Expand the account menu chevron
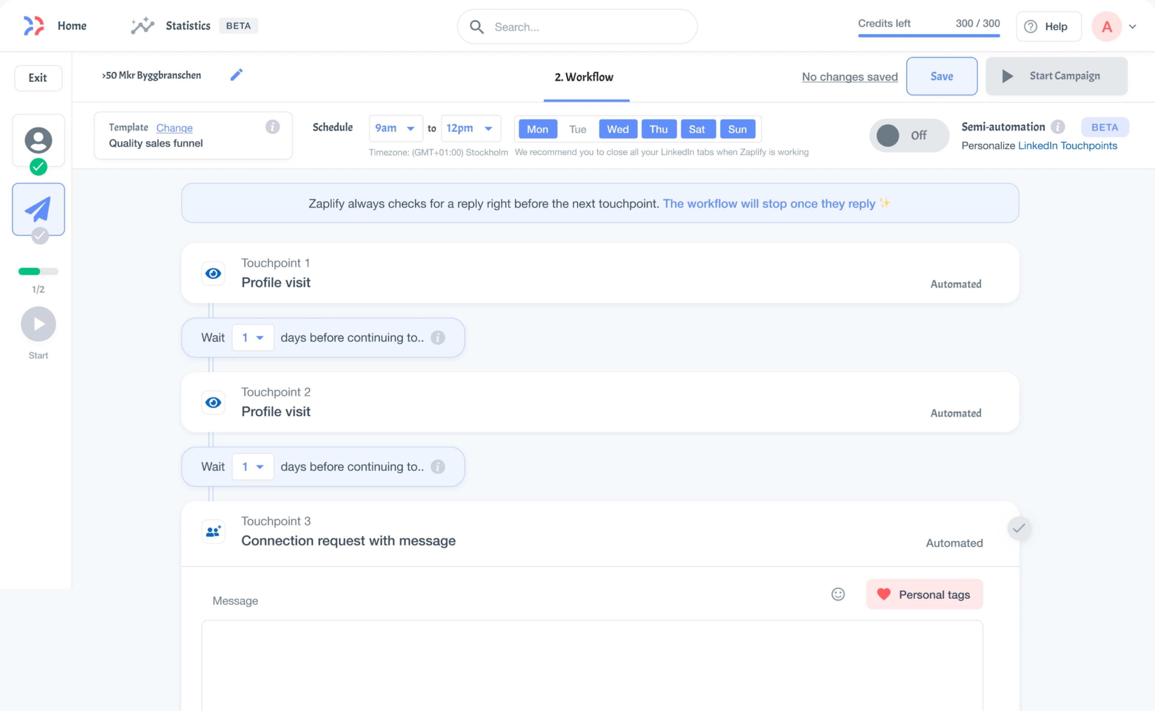1155x711 pixels. click(x=1132, y=27)
